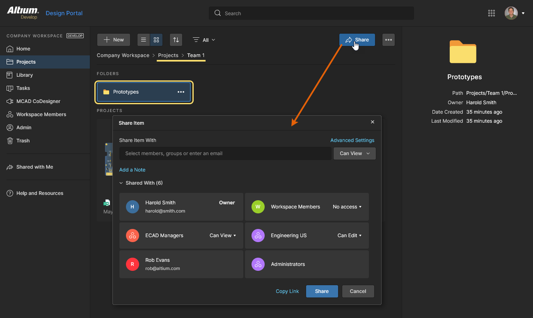Change Engineering US Can Edit permission
This screenshot has height=318, width=533.
[350, 236]
